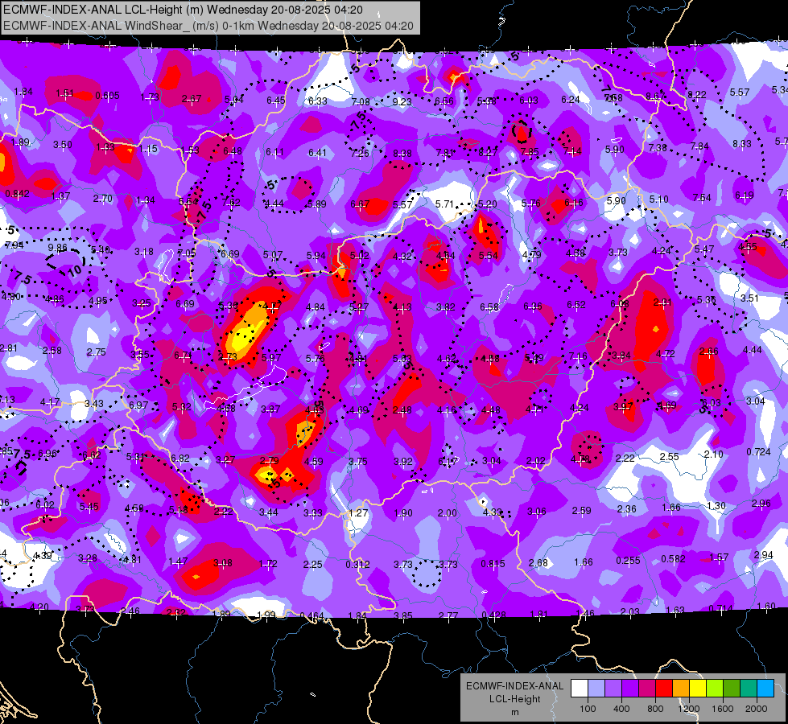The height and width of the screenshot is (724, 788).
Task: Click the grid value 8.22
Action: click(696, 94)
